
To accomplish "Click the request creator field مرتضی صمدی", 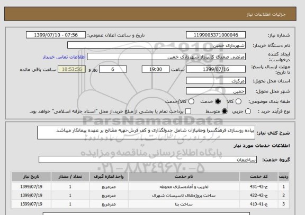I will pyautogui.click(x=166, y=57).
